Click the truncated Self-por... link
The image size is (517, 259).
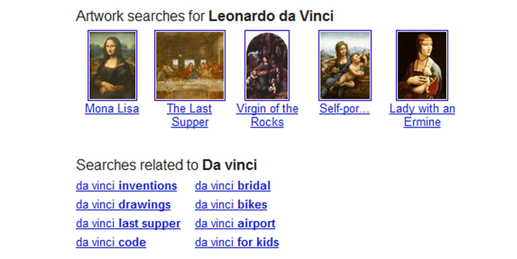coord(344,109)
